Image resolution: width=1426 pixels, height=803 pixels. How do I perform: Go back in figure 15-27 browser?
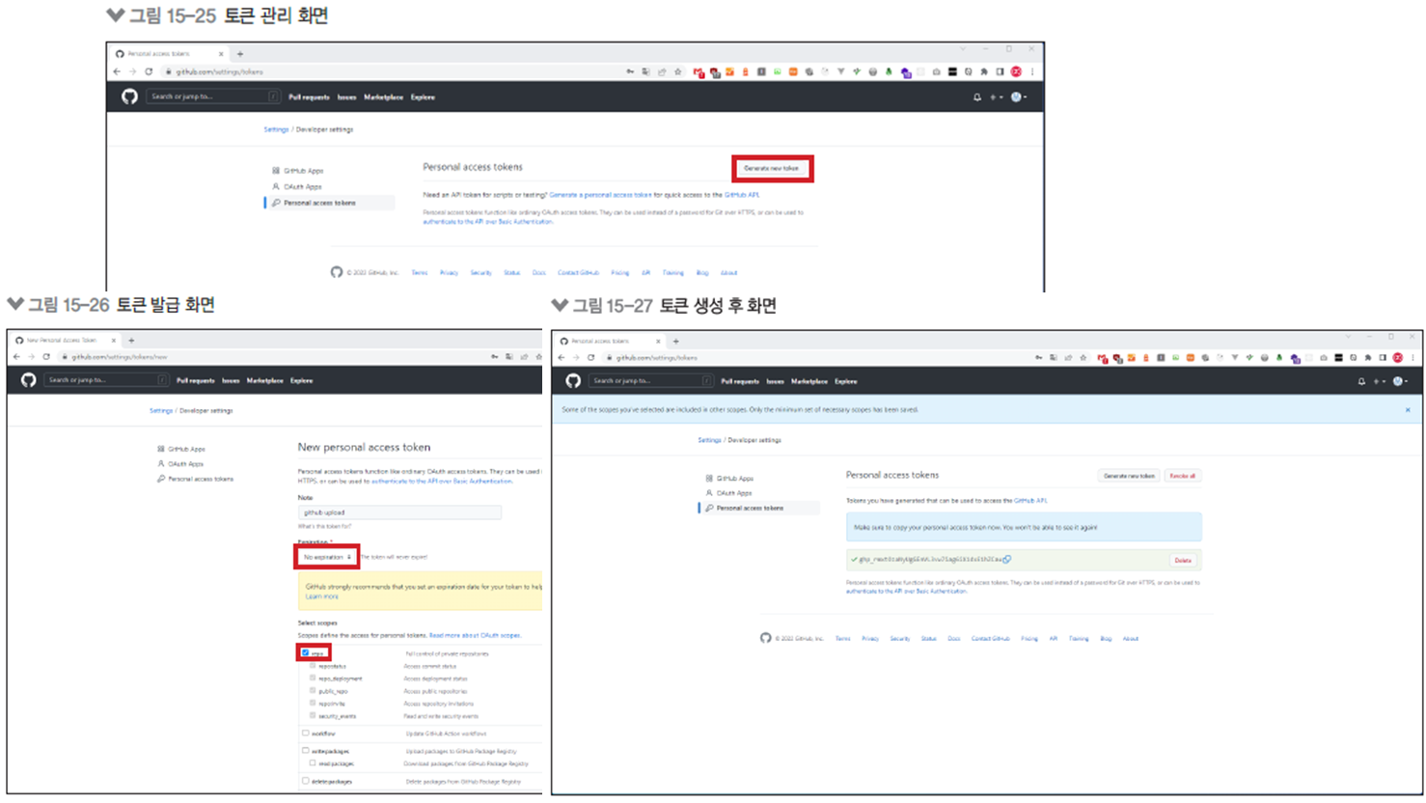point(562,357)
